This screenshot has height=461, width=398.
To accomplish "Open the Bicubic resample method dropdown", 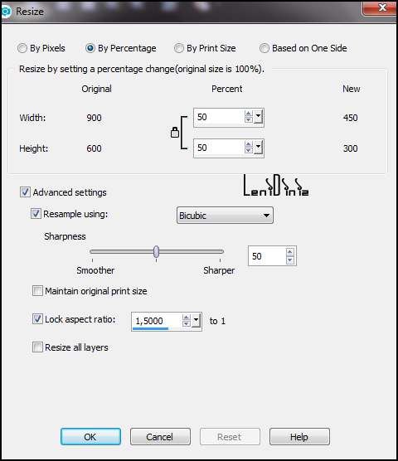I will 225,216.
